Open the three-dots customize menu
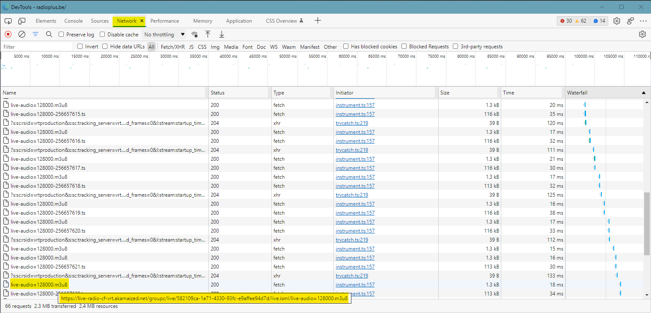The height and width of the screenshot is (313, 651). point(643,21)
